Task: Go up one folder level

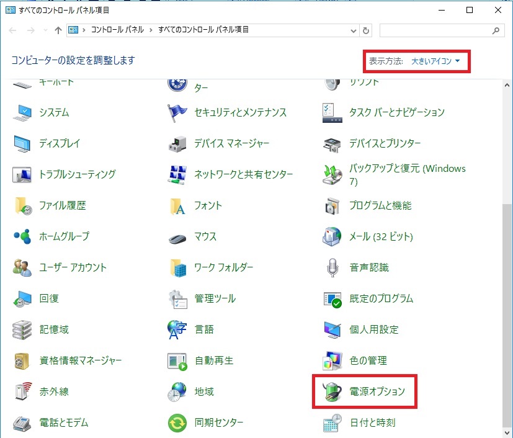Action: click(x=58, y=30)
